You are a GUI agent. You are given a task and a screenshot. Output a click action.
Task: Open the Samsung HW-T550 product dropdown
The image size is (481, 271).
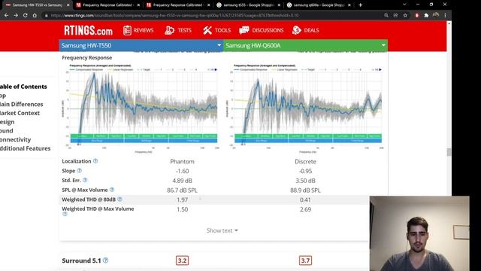click(x=141, y=45)
